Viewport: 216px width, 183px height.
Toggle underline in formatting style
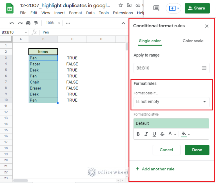(x=154, y=134)
